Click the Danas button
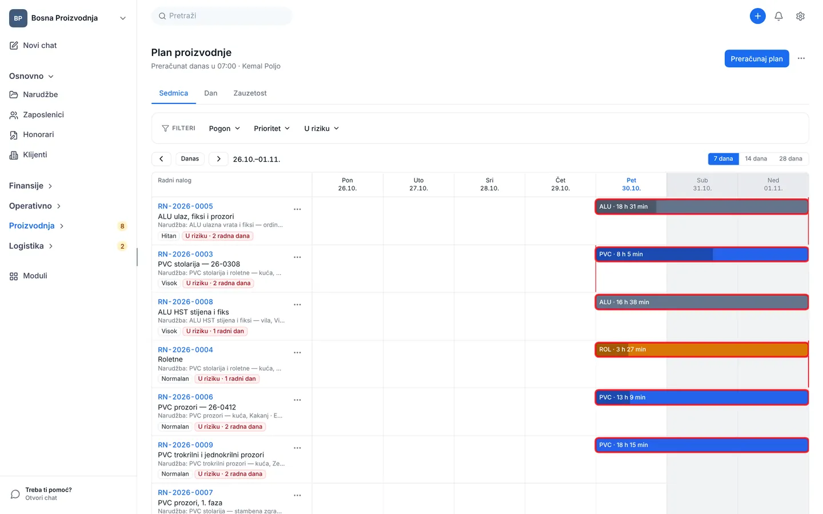The width and height of the screenshot is (823, 514). point(190,159)
